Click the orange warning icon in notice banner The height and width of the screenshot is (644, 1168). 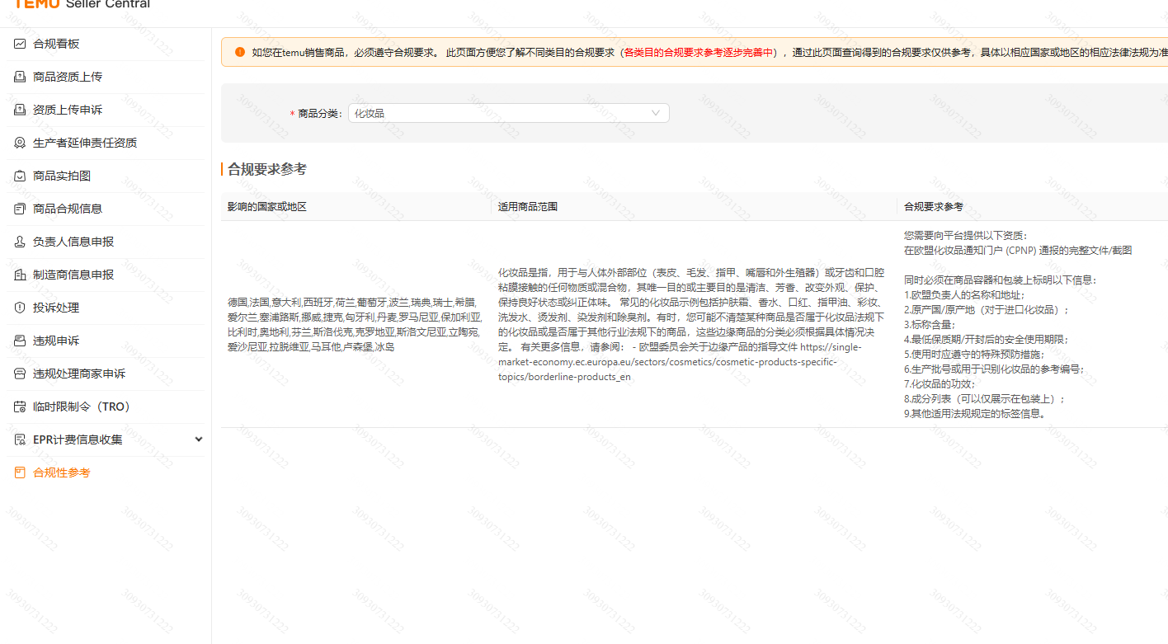tap(240, 52)
